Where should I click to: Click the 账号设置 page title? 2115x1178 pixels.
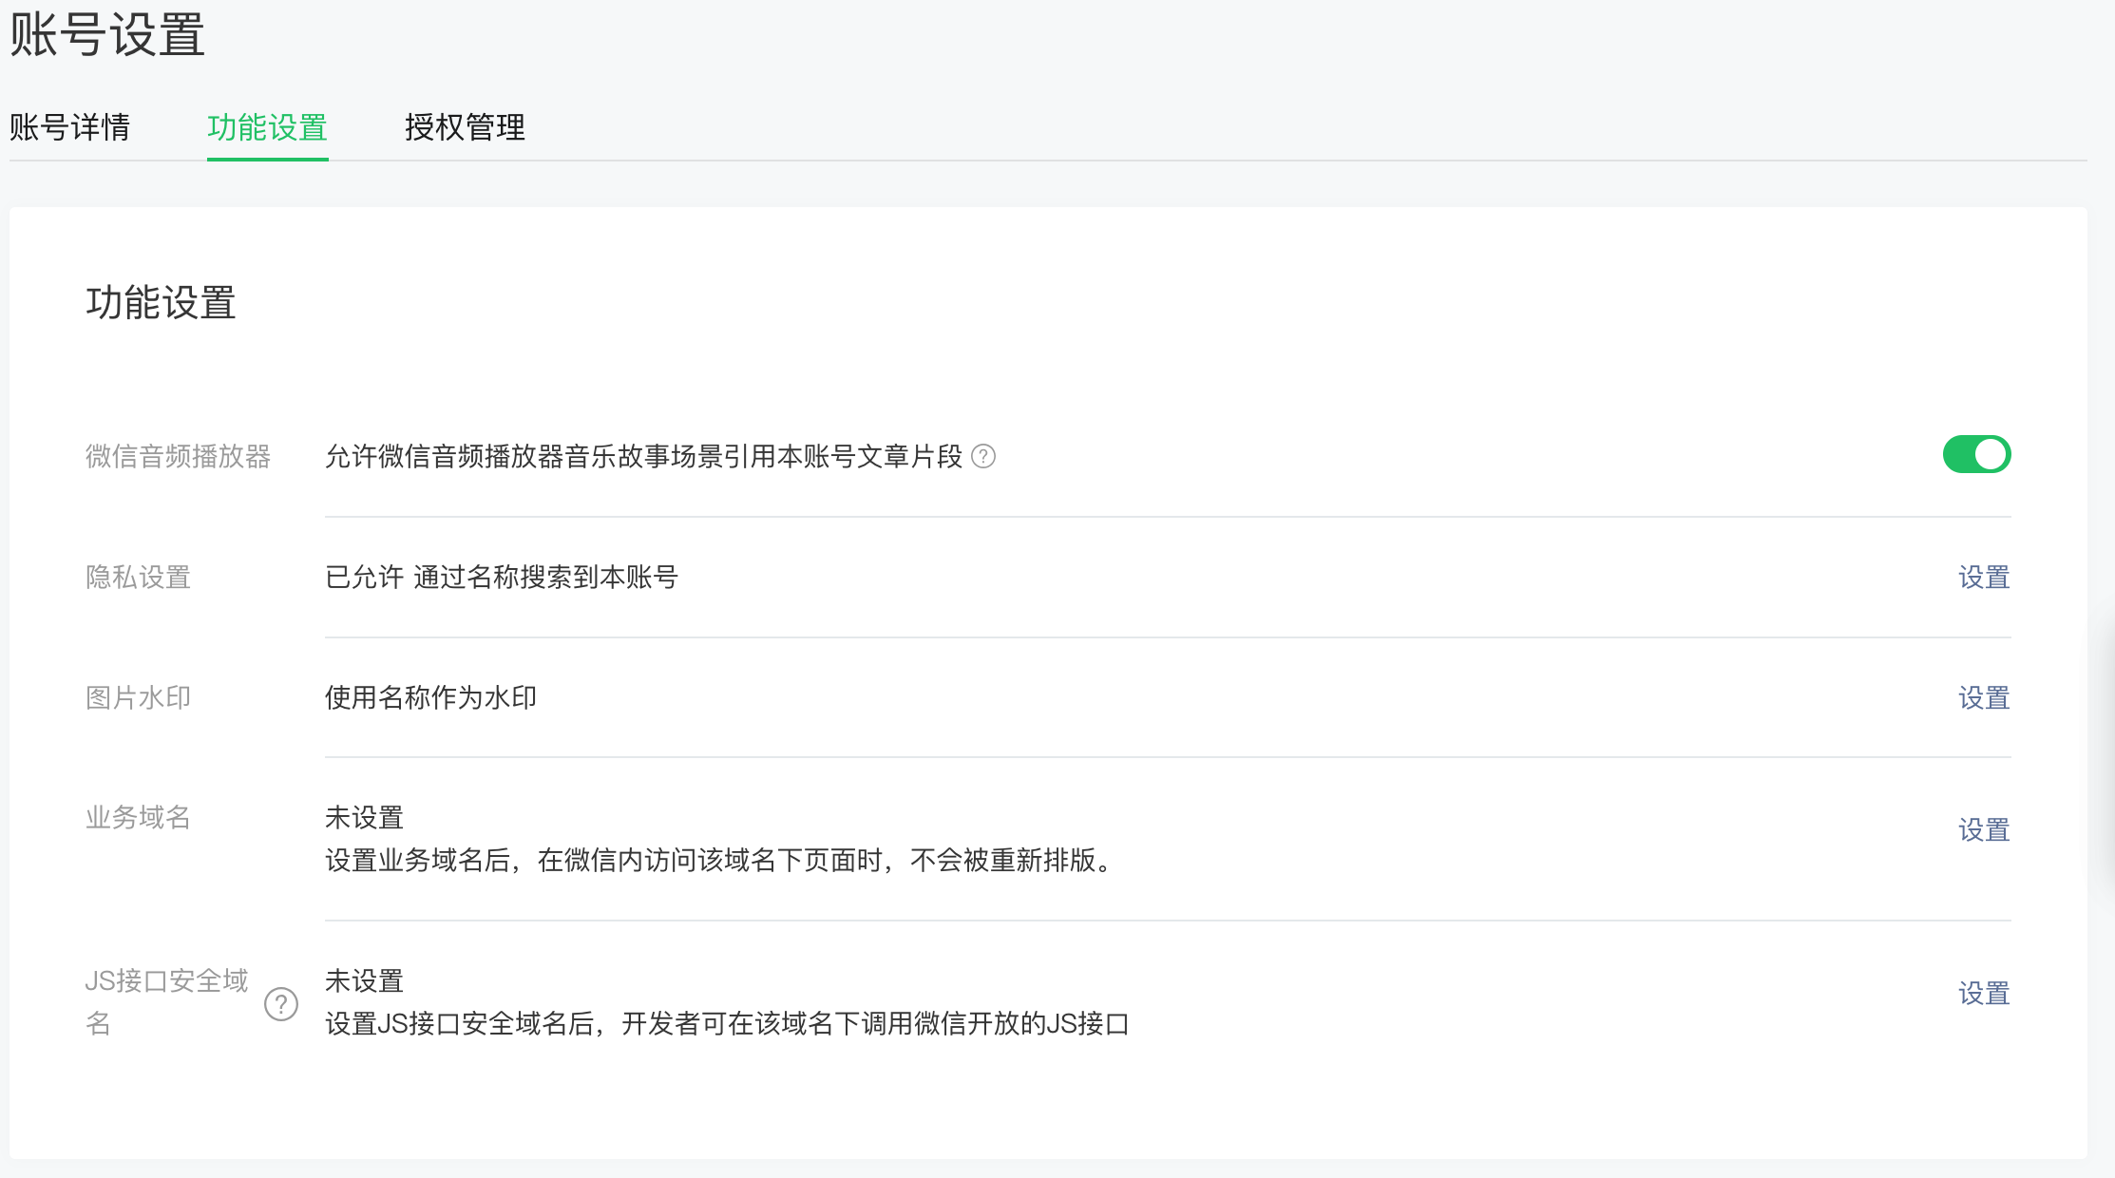pyautogui.click(x=107, y=34)
